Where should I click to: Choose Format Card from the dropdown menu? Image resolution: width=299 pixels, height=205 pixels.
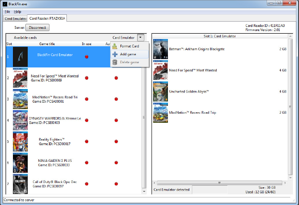coord(130,46)
